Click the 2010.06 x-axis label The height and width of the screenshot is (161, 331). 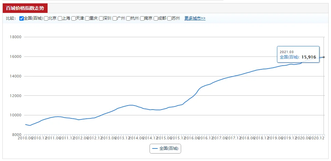pos(25,138)
